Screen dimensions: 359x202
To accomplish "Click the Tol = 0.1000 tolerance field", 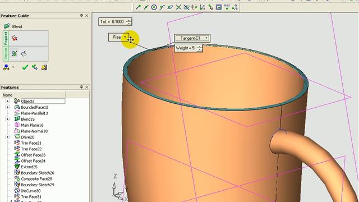I will [112, 22].
